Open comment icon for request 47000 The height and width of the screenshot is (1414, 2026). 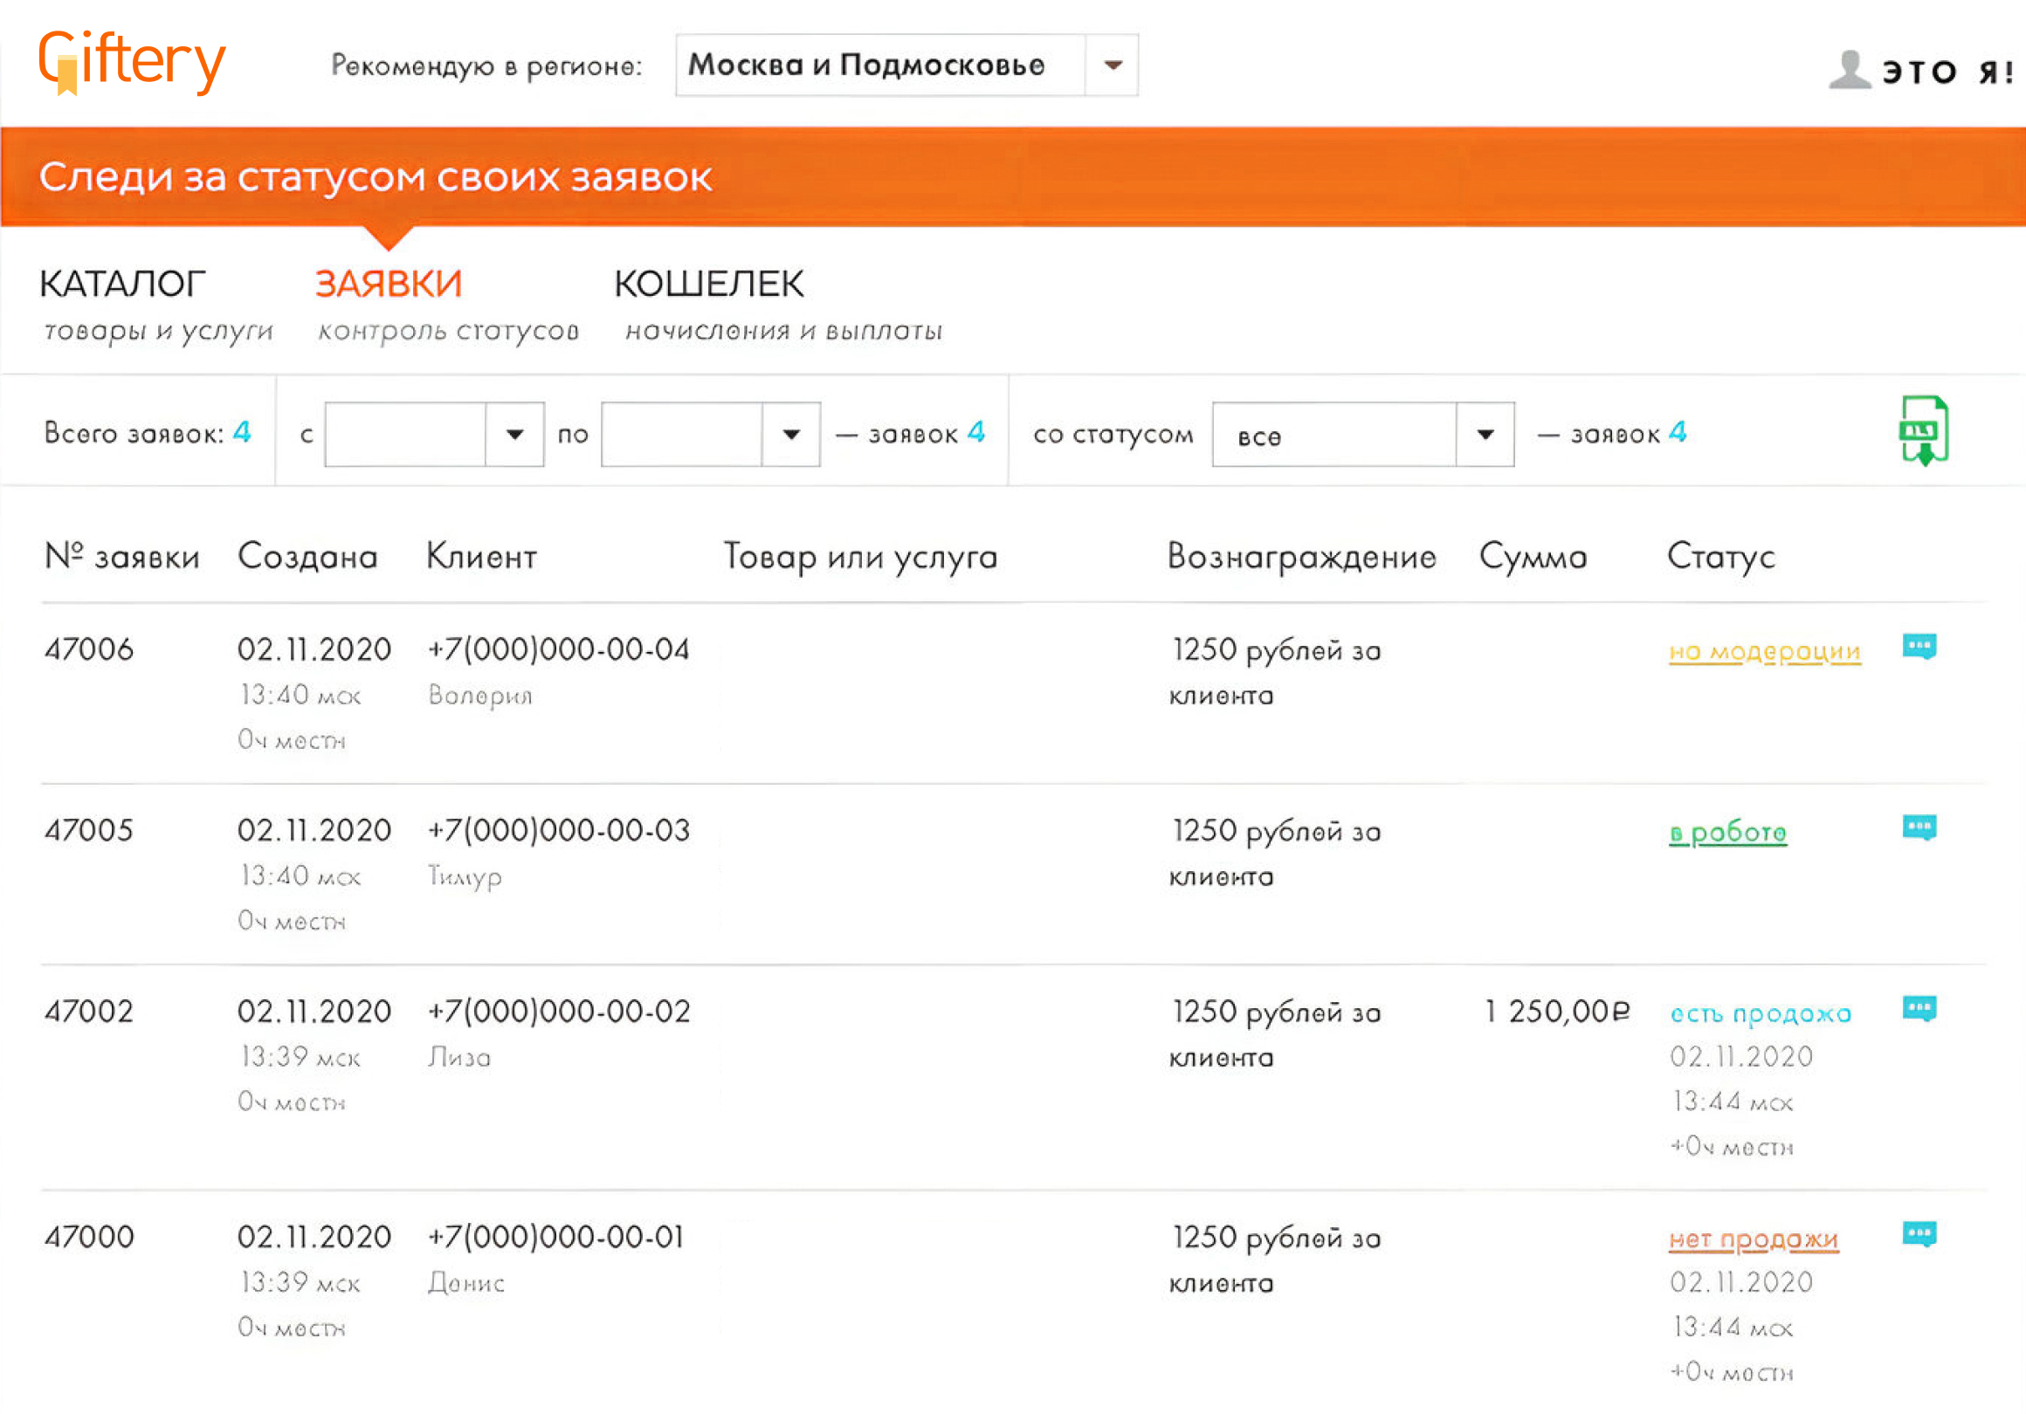(1919, 1234)
